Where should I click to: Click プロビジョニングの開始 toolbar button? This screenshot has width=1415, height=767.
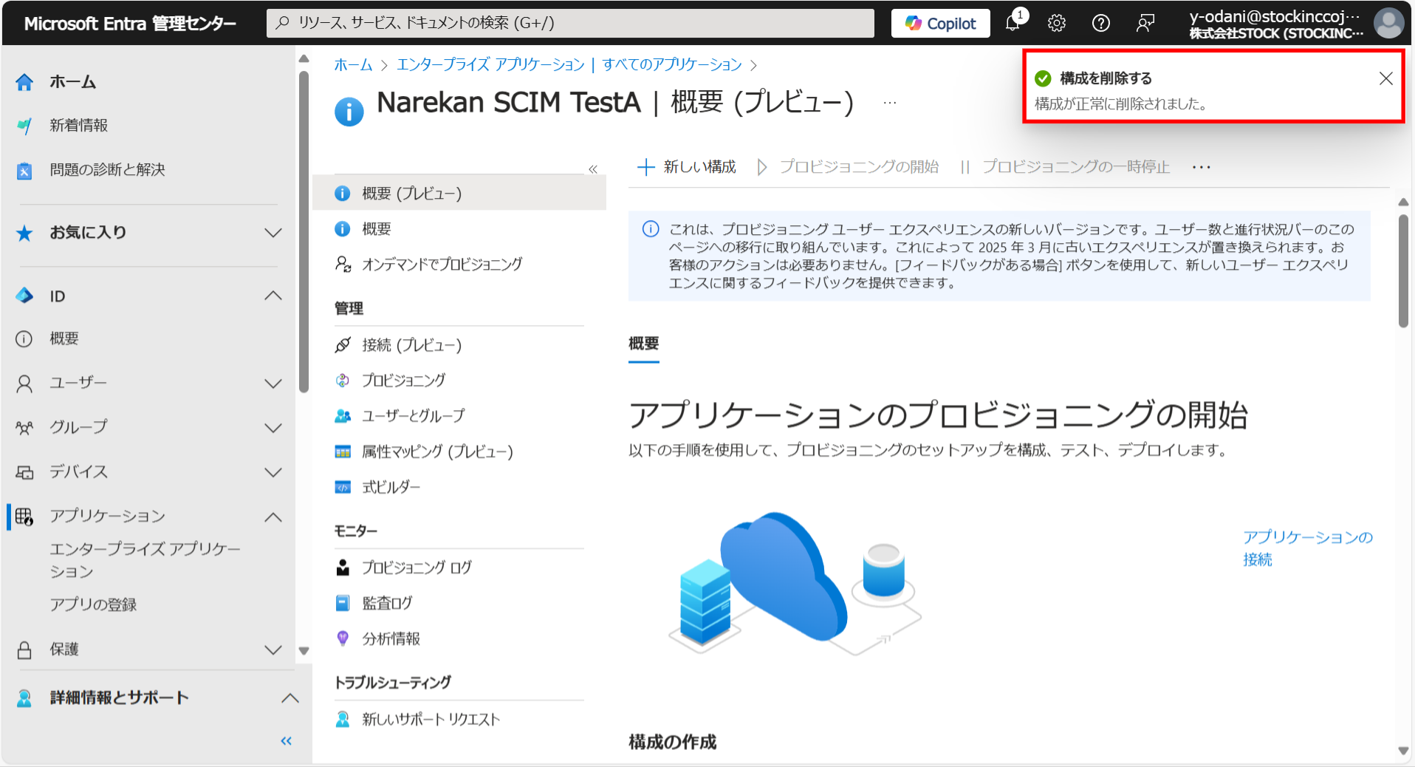point(848,167)
